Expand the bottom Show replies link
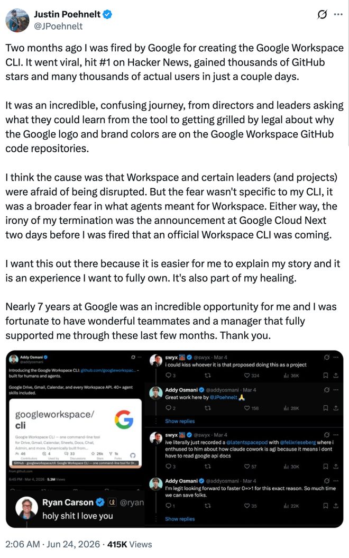The image size is (349, 558). point(180,519)
